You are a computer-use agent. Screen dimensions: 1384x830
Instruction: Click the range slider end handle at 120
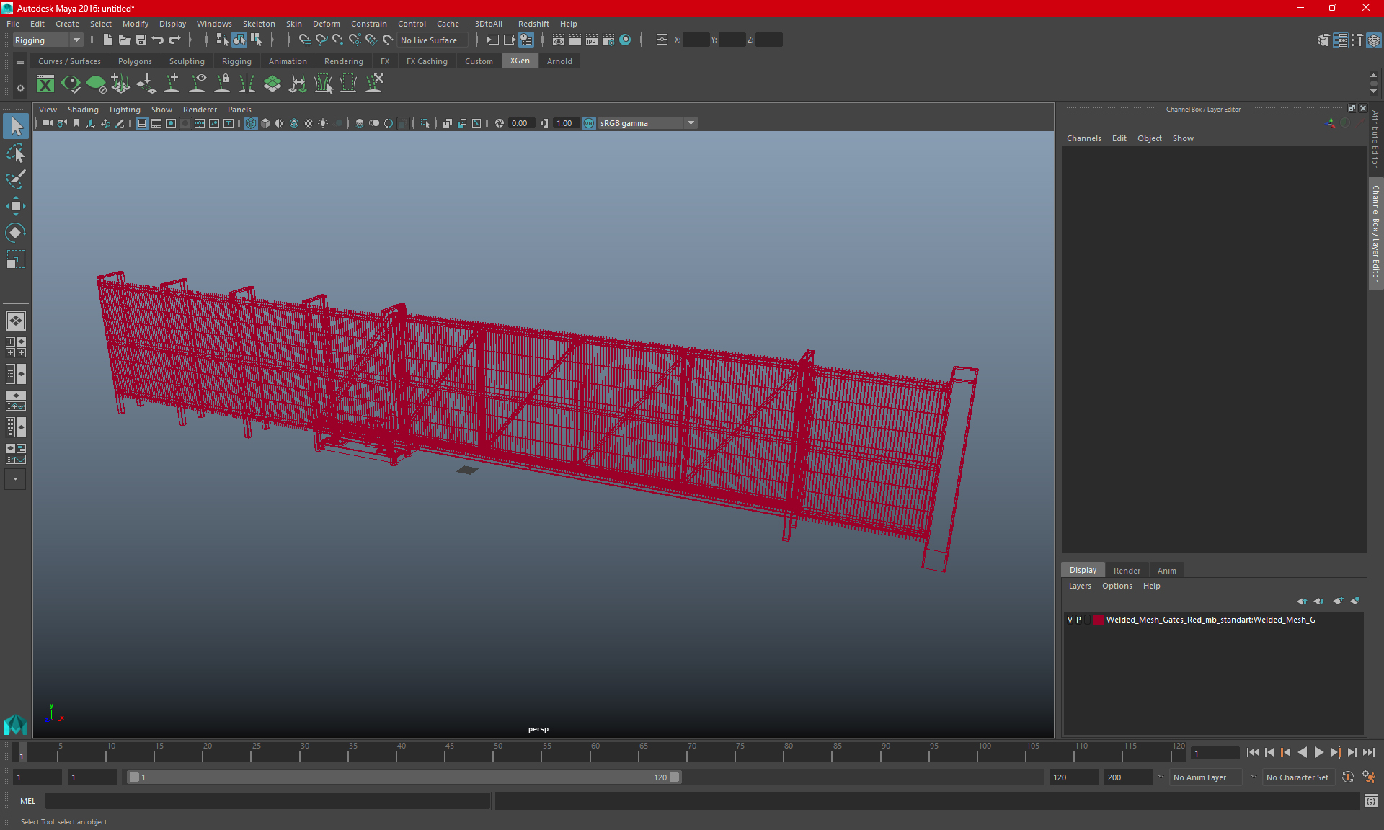675,777
